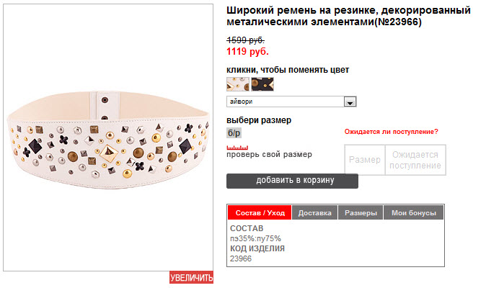The width and height of the screenshot is (486, 288).
Task: Open проверь свой размер size guide
Action: click(x=269, y=154)
